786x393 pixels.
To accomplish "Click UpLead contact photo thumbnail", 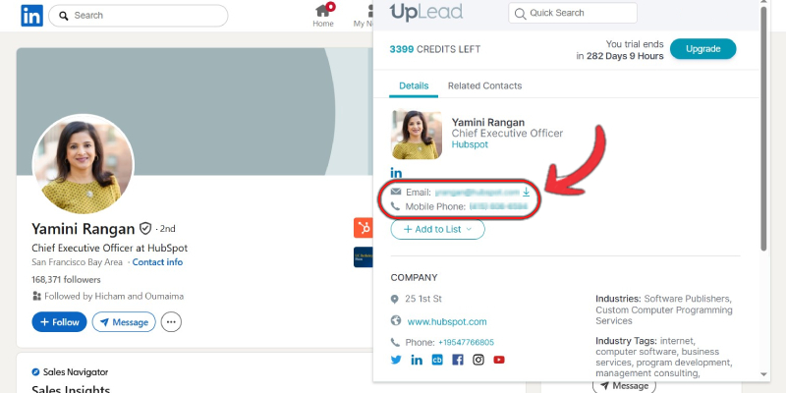I will pyautogui.click(x=417, y=135).
